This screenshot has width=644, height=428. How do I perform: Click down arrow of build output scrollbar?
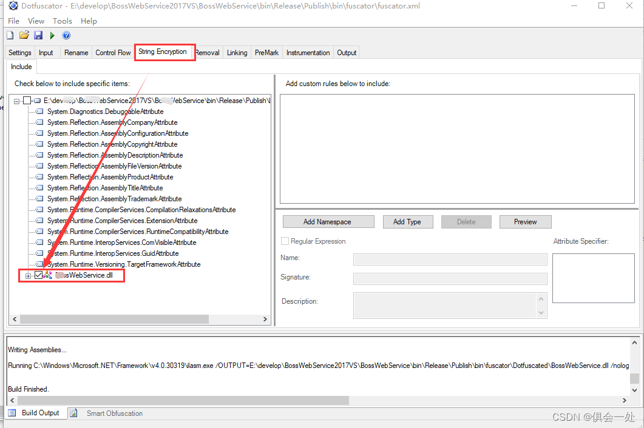coord(634,390)
